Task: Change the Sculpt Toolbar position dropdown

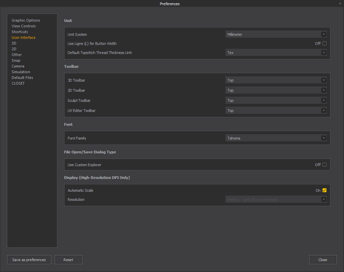Action: coord(276,101)
